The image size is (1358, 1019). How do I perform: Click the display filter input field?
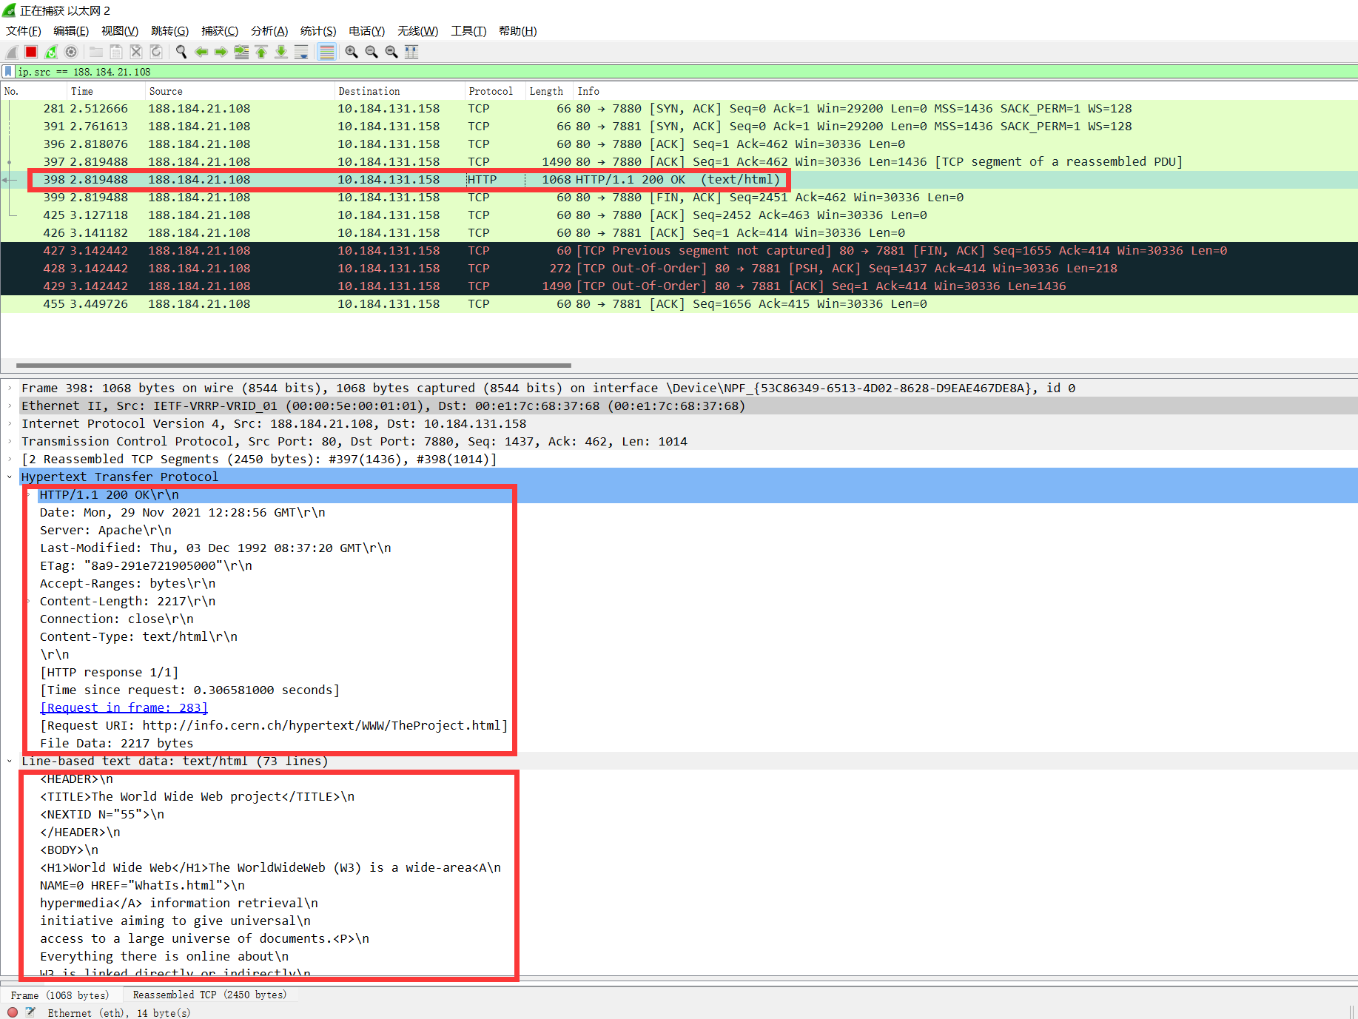coord(296,71)
